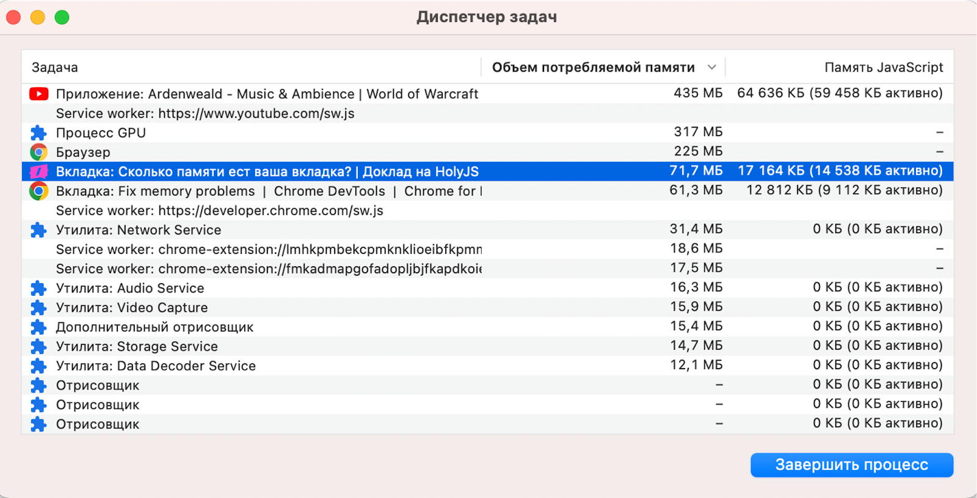Click the 16,3 МБ memory value
The image size is (977, 498).
(x=696, y=287)
